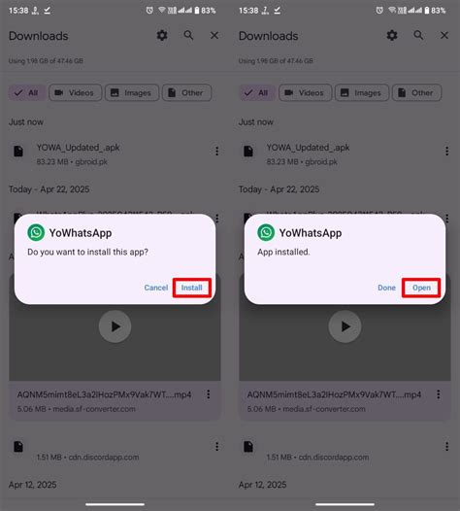Click Open in App installed dialog
The height and width of the screenshot is (511, 460).
pos(421,288)
